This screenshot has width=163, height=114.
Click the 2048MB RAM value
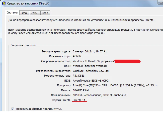pyautogui.click(x=81, y=90)
